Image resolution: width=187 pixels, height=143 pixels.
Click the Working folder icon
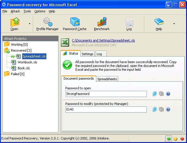[7, 44]
